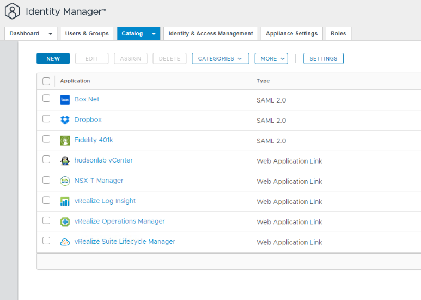The height and width of the screenshot is (300, 421).
Task: Check the vRealize Operations Manager checkbox
Action: tap(46, 220)
